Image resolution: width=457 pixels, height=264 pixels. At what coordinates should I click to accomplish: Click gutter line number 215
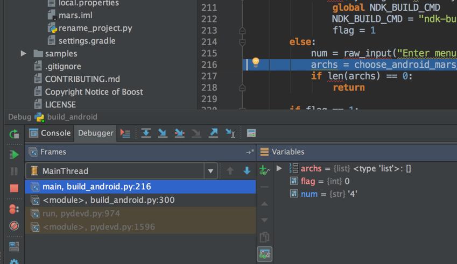[209, 53]
